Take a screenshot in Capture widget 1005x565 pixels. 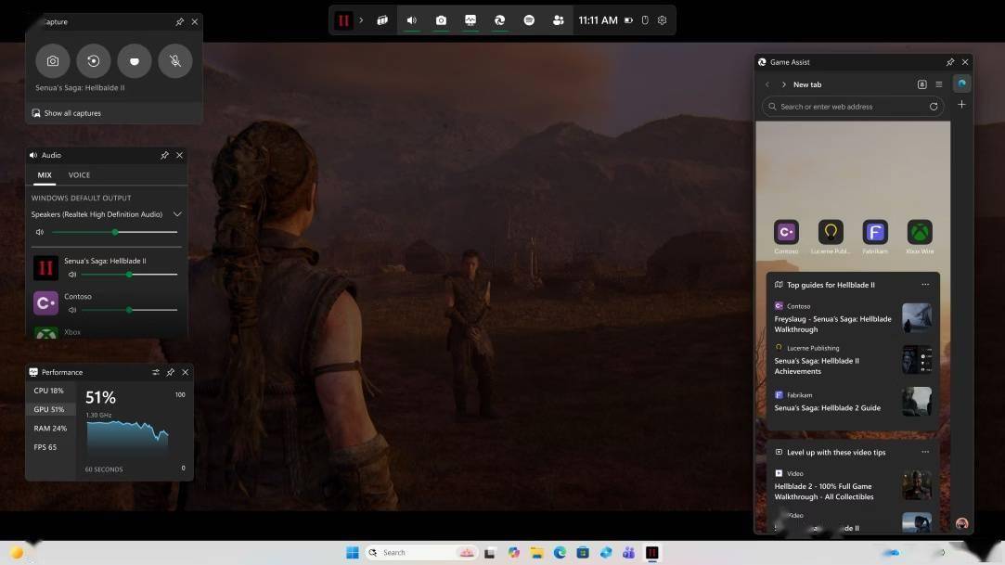click(53, 61)
